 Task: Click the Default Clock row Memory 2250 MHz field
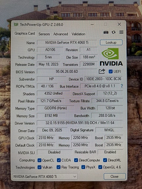pyautogui.click(x=80, y=145)
